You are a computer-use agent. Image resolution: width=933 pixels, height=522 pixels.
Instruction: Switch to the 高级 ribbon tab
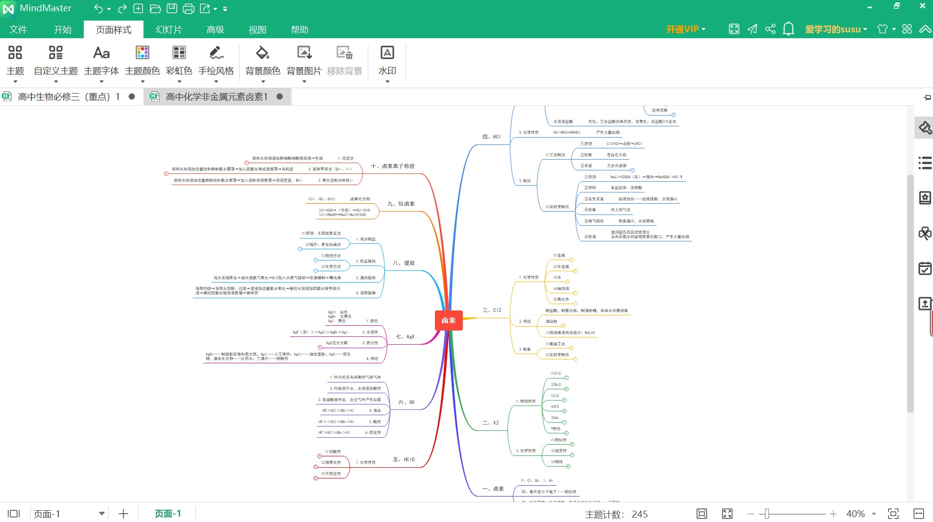(215, 29)
